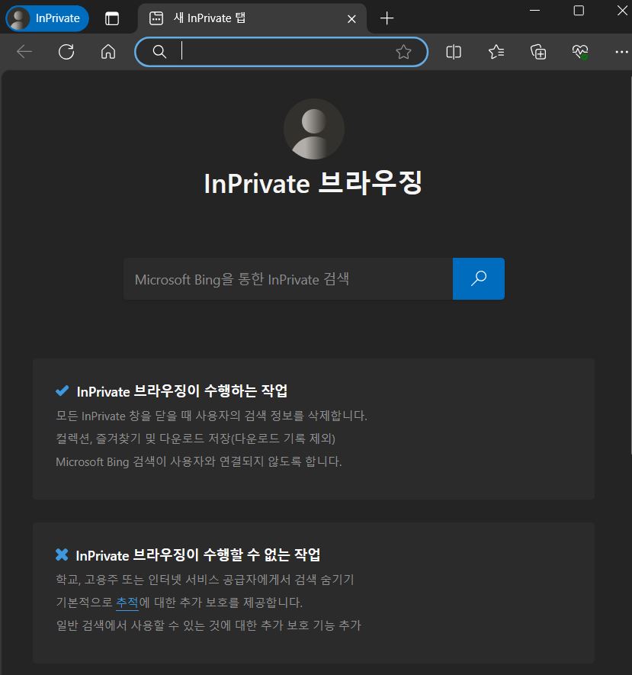Screen dimensions: 632x675
Task: Add page to favorites star icon
Action: click(403, 52)
